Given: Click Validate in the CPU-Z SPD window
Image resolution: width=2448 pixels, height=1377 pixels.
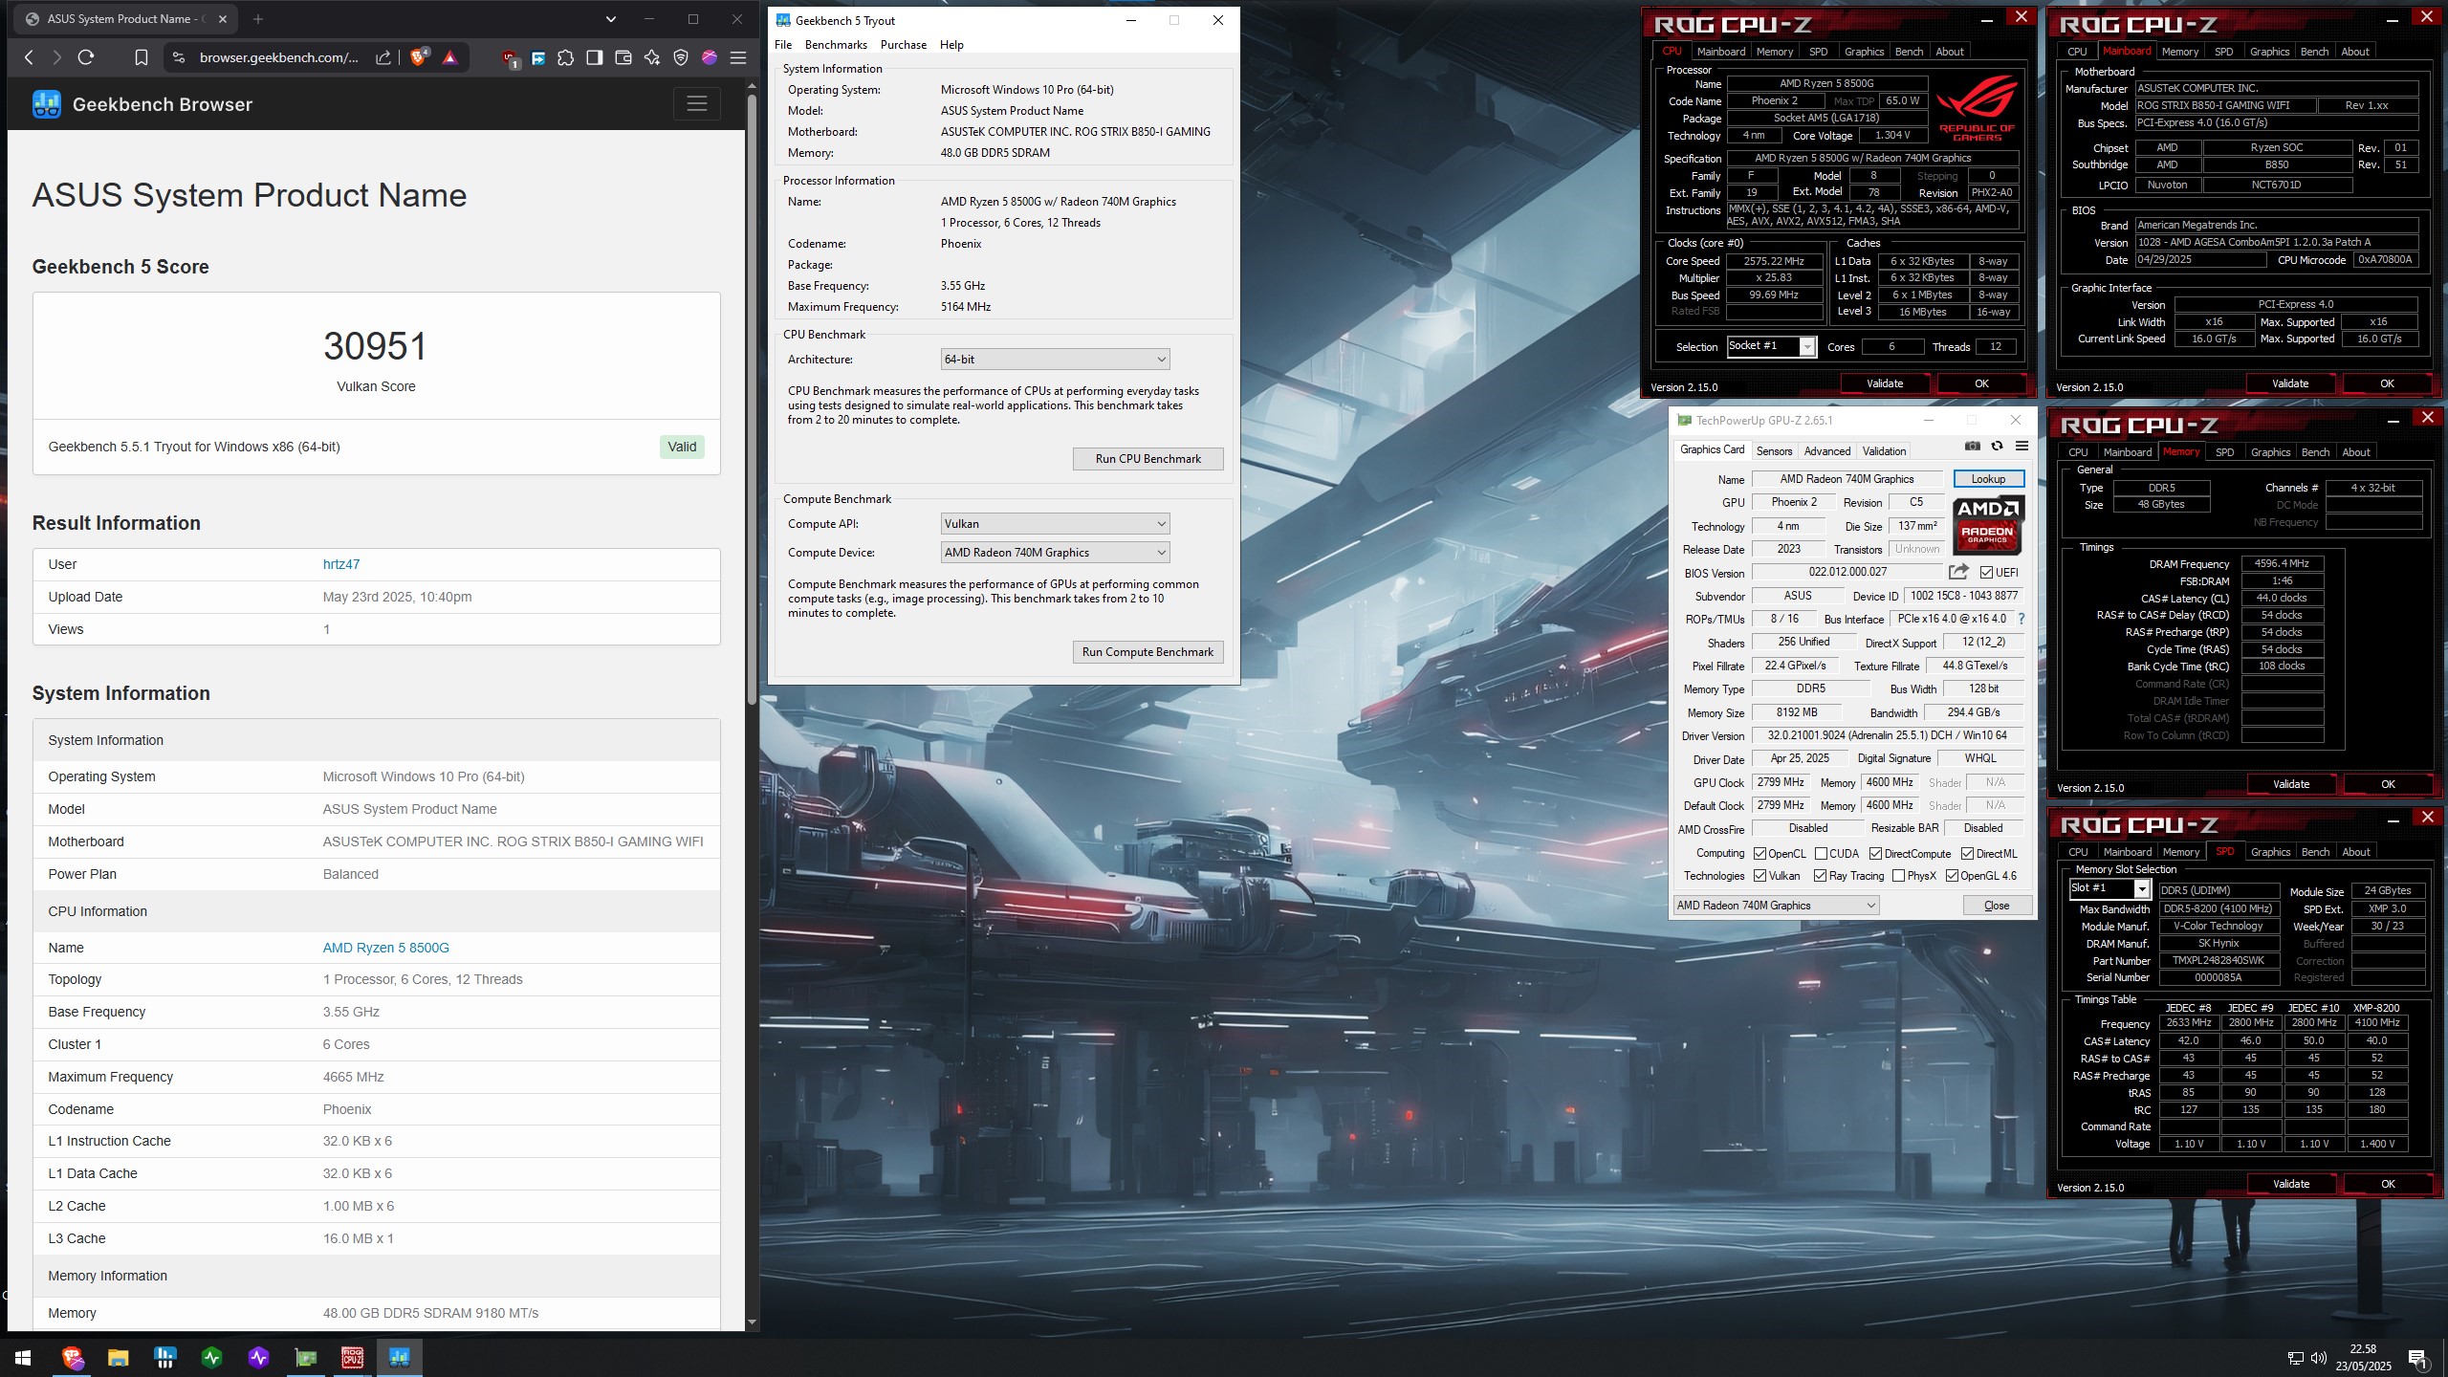Looking at the screenshot, I should pyautogui.click(x=2290, y=1183).
